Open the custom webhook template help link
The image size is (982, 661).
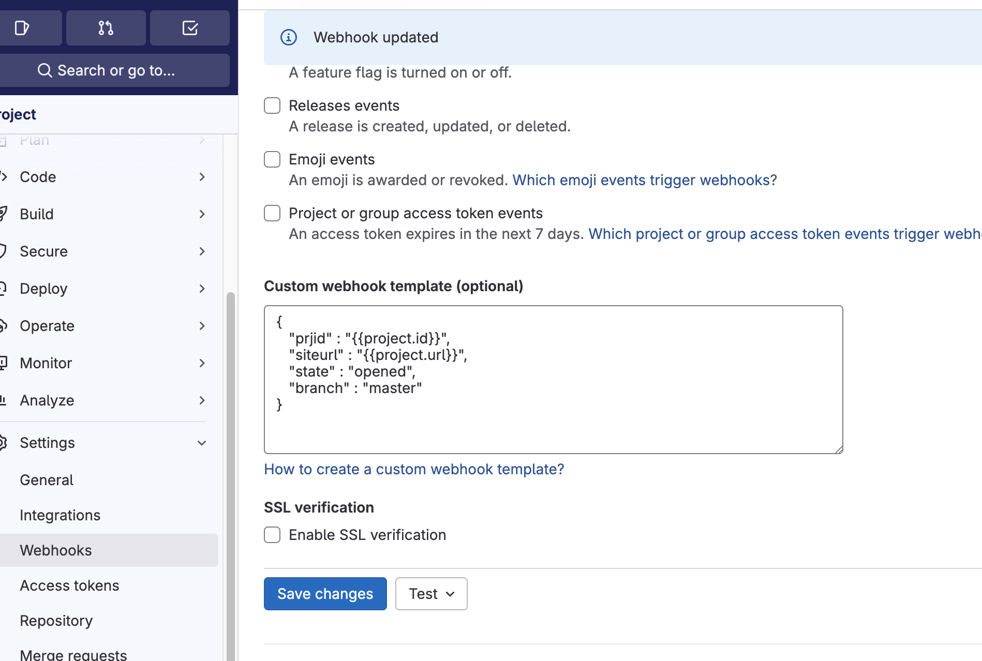tap(414, 469)
